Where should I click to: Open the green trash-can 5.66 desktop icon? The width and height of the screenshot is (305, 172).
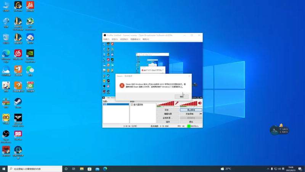click(x=30, y=87)
